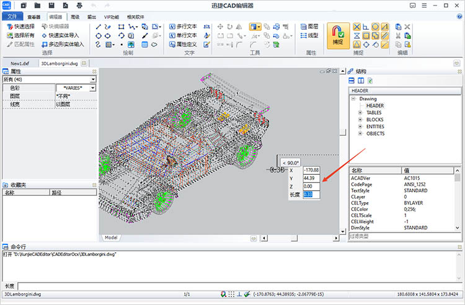Select the Circle drawing tool

99,36
